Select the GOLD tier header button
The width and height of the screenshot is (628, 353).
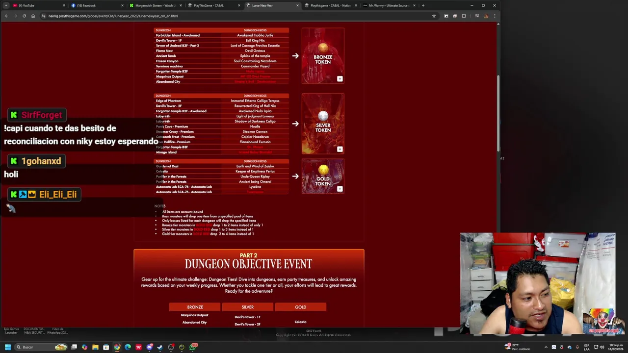point(300,307)
